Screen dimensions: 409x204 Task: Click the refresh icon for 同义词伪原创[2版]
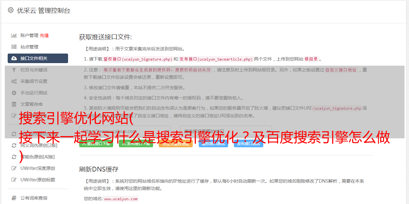pos(14,145)
